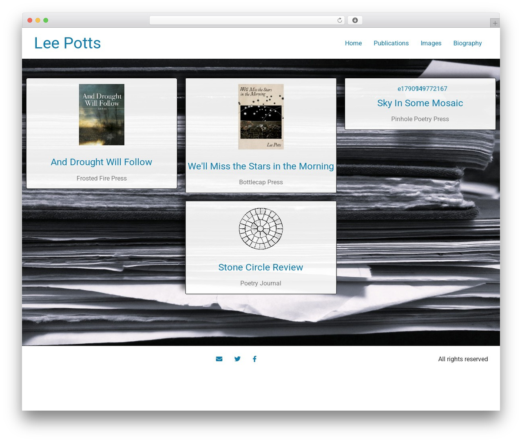Screen dimensions: 522x442
Task: Click the e1790949772167 link text
Action: click(422, 89)
